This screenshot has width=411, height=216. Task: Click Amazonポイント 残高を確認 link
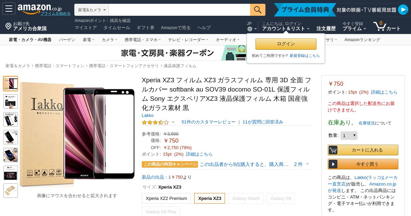point(102,21)
